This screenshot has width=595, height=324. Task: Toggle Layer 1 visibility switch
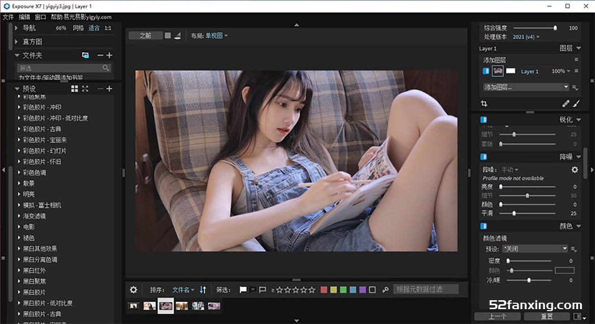[x=485, y=71]
